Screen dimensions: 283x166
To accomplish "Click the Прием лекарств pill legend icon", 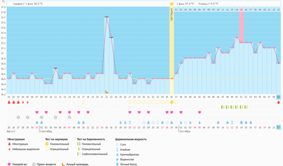I will point(34,164).
